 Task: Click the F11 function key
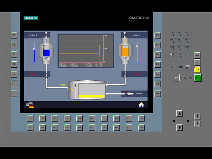[14, 84]
